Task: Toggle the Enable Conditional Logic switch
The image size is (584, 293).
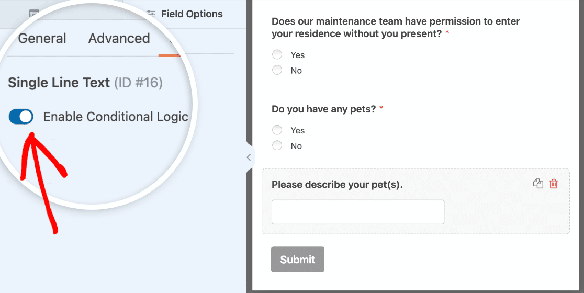Action: (21, 117)
